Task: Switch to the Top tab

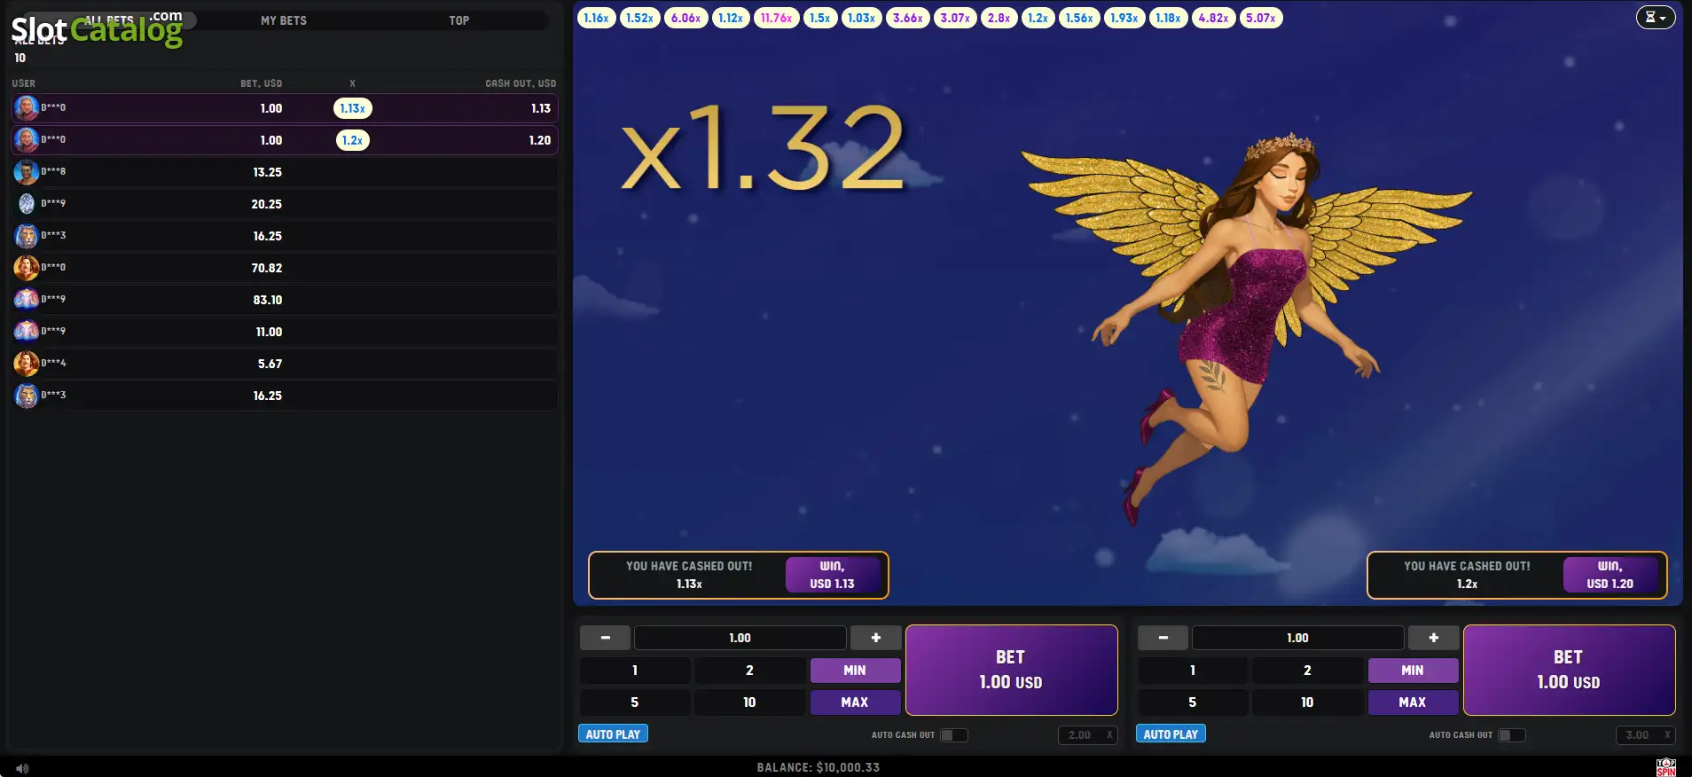Action: click(x=459, y=20)
